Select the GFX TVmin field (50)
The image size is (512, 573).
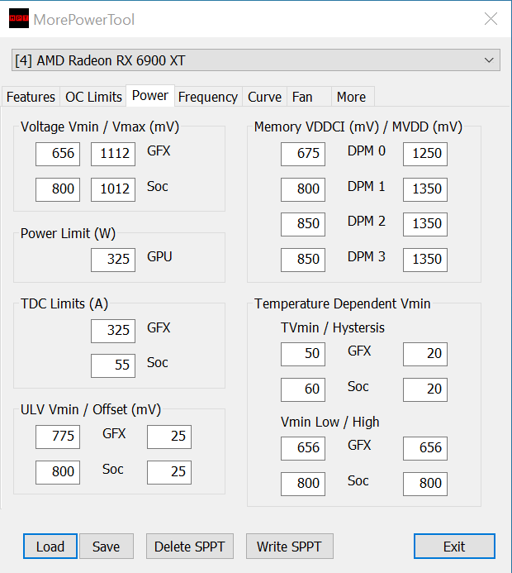[303, 354]
